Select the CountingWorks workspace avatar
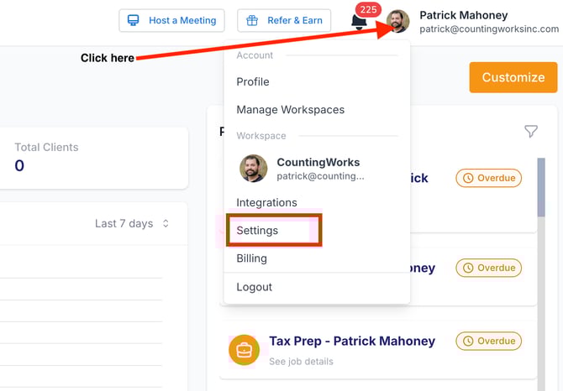Viewport: 563px width, 391px height. [x=253, y=169]
